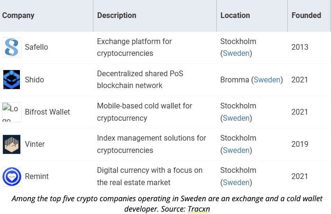Screen dimensions: 331x214
Task: Click the broken Bifrost Wallet logo image
Action: (x=11, y=112)
